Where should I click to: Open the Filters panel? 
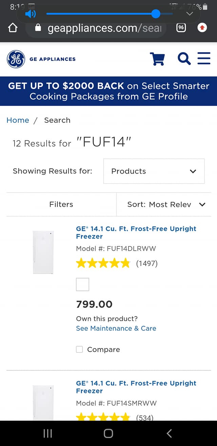(61, 205)
